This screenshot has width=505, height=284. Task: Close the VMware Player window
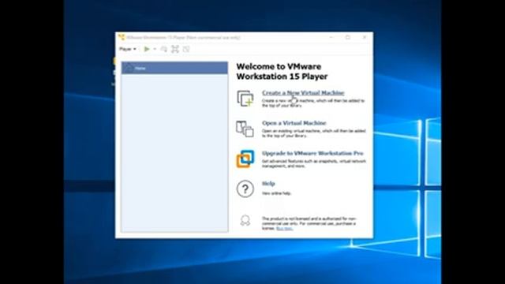365,37
